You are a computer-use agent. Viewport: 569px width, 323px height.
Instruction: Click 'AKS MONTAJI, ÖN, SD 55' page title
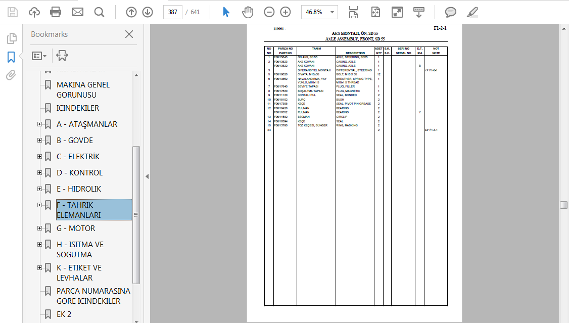[355, 33]
